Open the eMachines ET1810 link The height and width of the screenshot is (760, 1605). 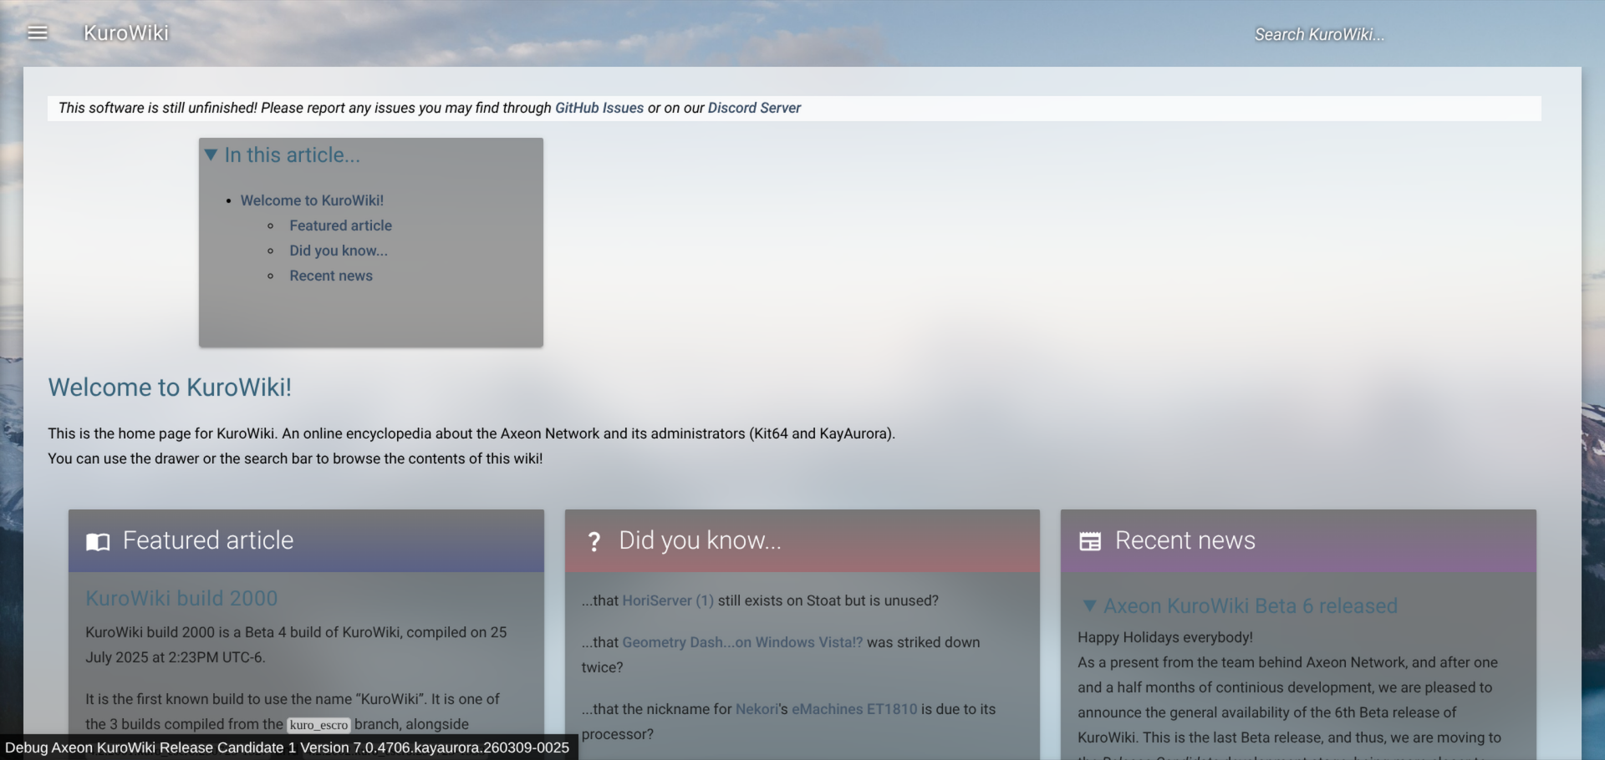click(x=854, y=709)
